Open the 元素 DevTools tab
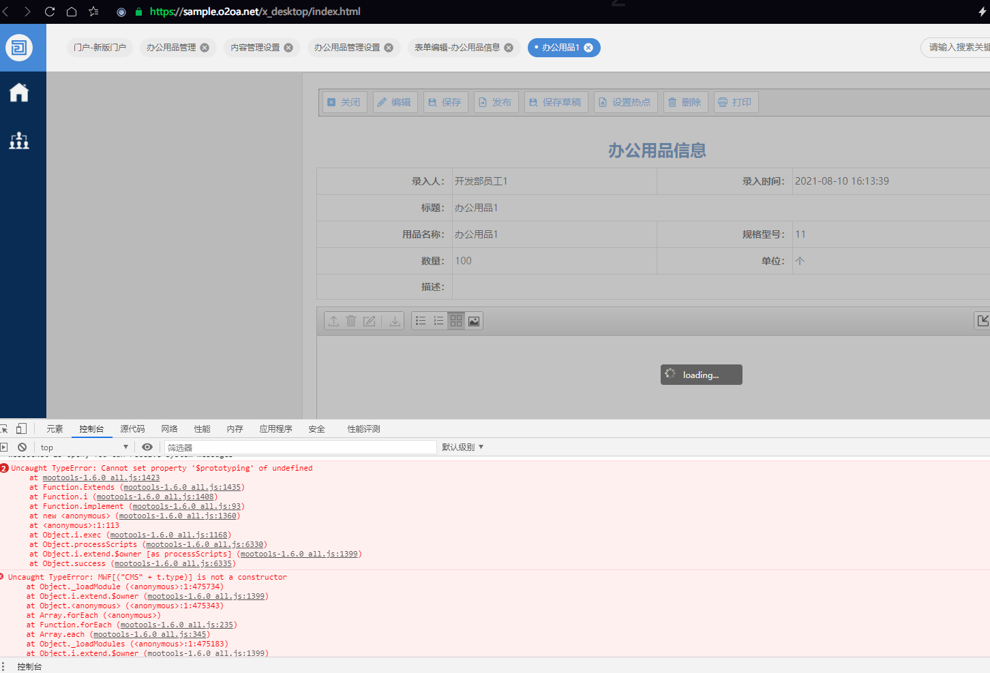 pos(55,429)
